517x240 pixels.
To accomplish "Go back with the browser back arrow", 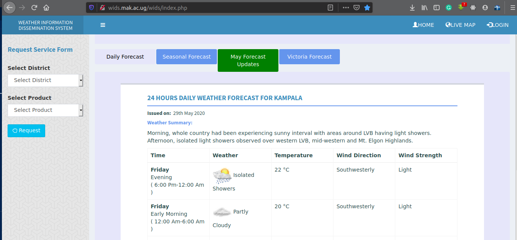I will click(x=10, y=8).
